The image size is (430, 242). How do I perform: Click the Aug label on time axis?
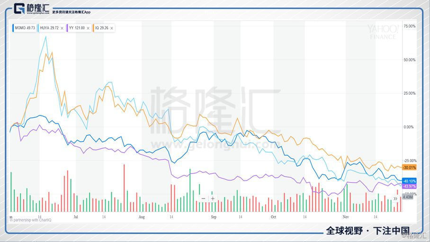click(141, 217)
